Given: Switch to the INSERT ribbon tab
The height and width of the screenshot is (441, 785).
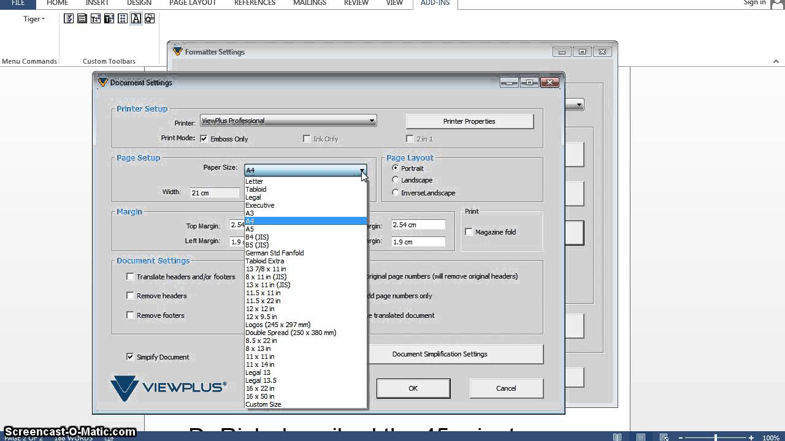Looking at the screenshot, I should coord(97,3).
